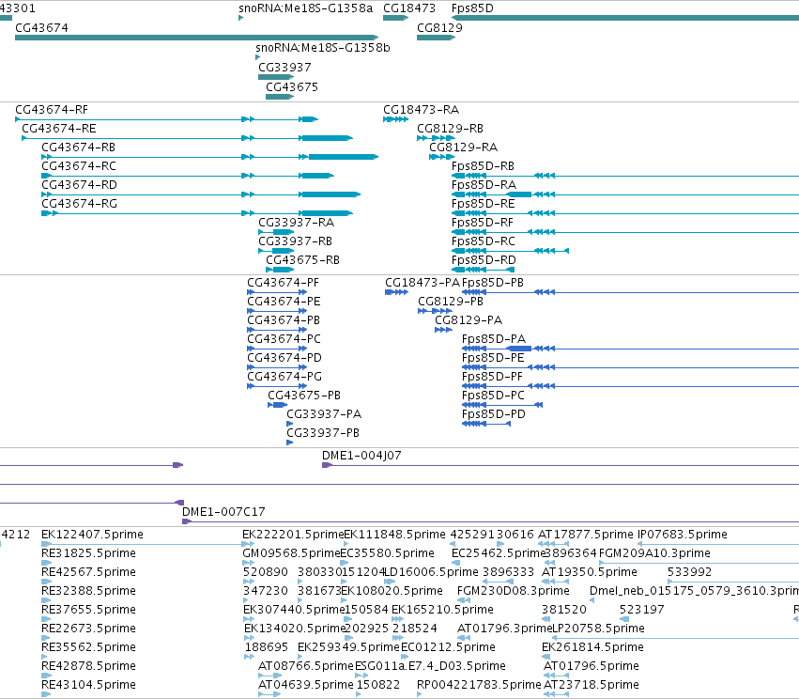Open protein label Fps85D-PB
This screenshot has width=799, height=699.
(493, 283)
